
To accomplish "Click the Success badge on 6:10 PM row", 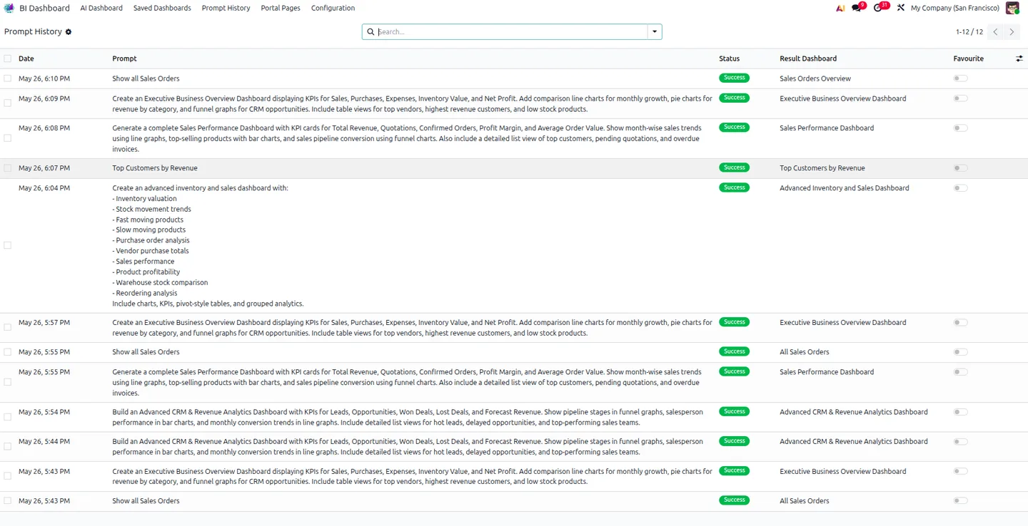I will (734, 78).
